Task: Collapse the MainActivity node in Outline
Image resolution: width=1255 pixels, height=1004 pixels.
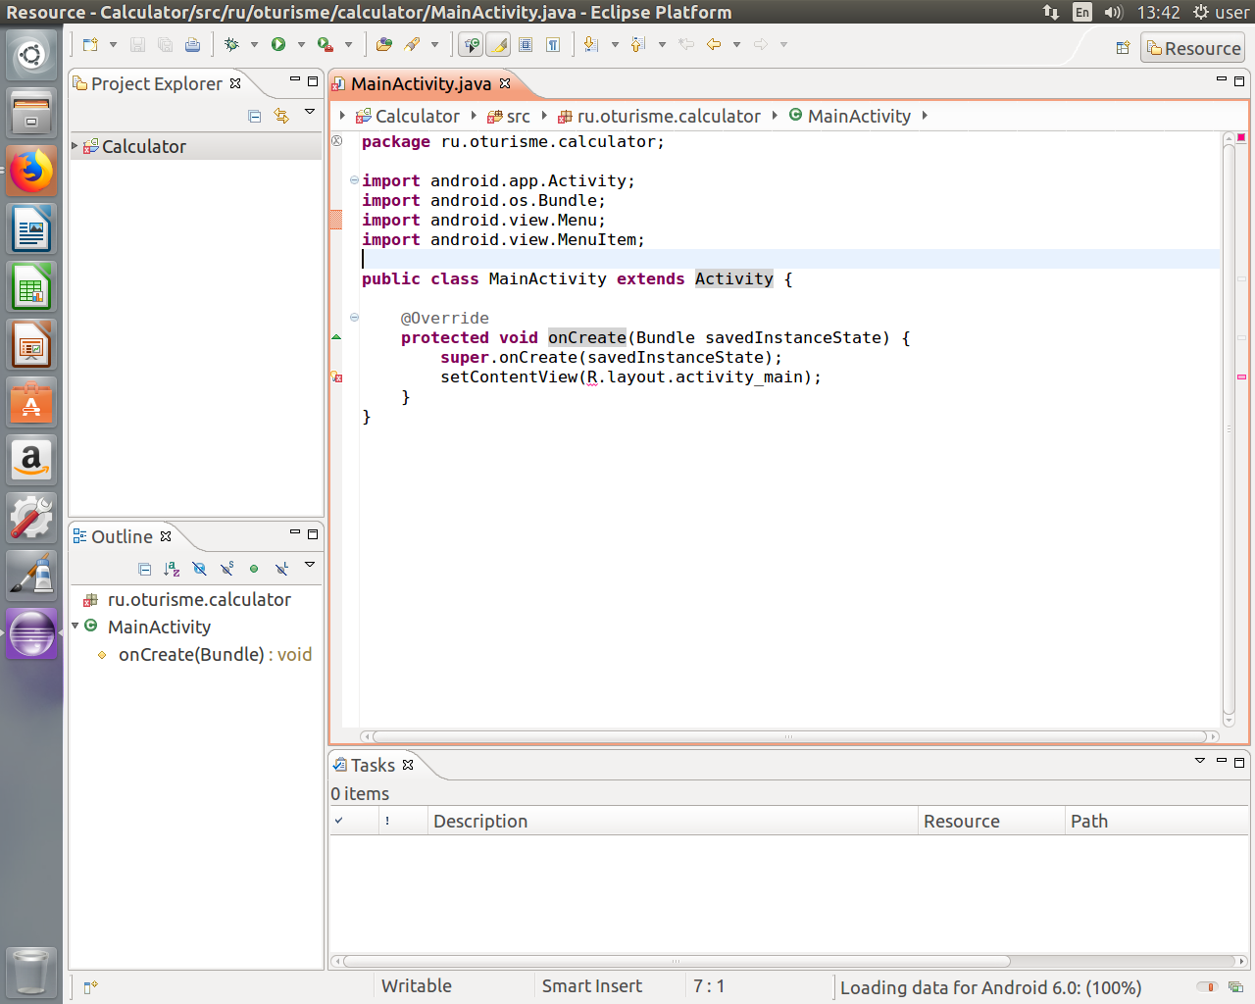Action: coord(75,626)
